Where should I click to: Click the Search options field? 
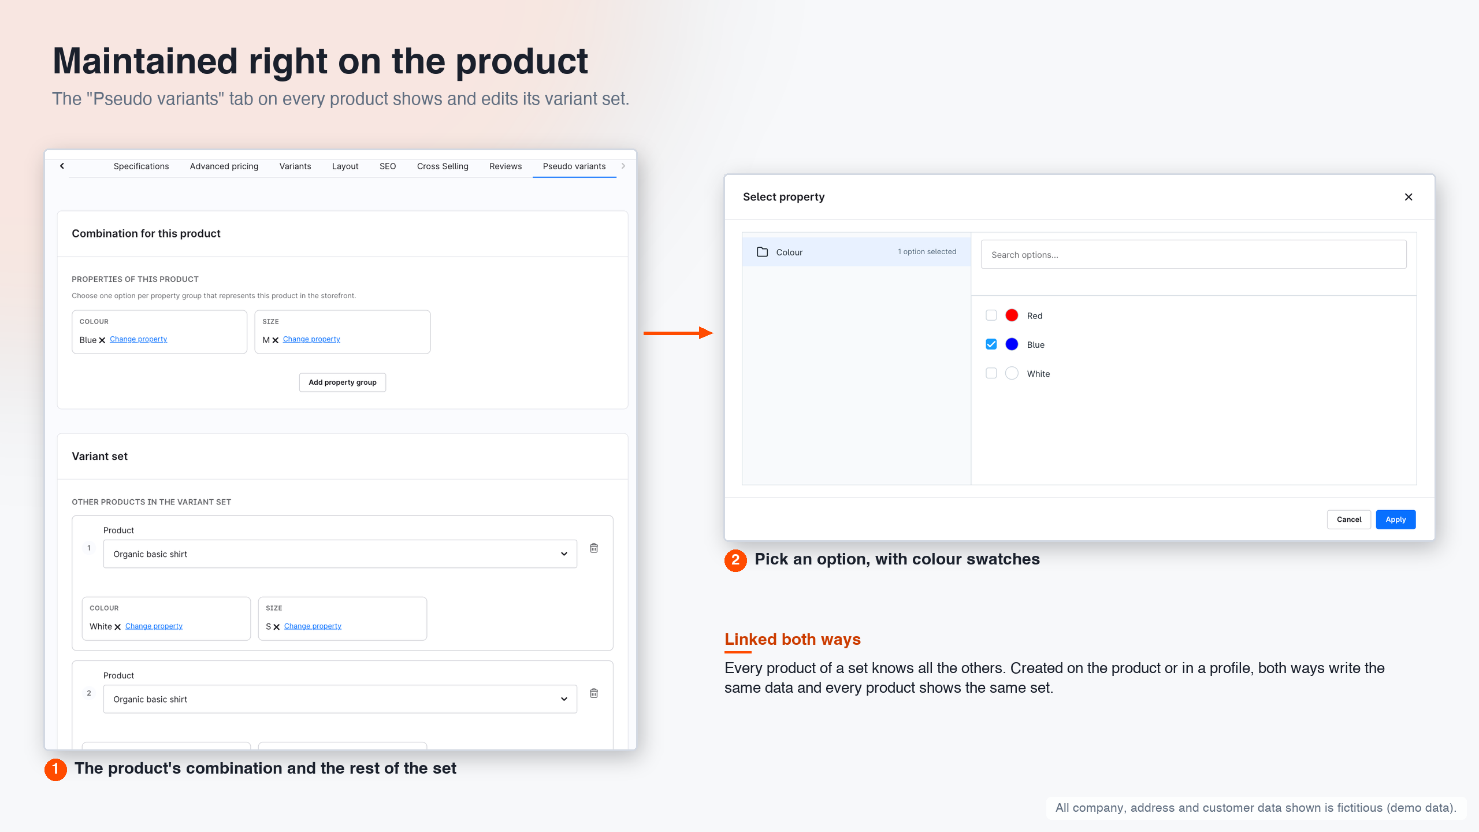[x=1194, y=255]
